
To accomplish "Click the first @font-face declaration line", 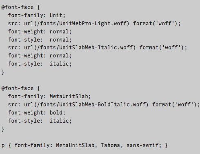I will 21,7.
